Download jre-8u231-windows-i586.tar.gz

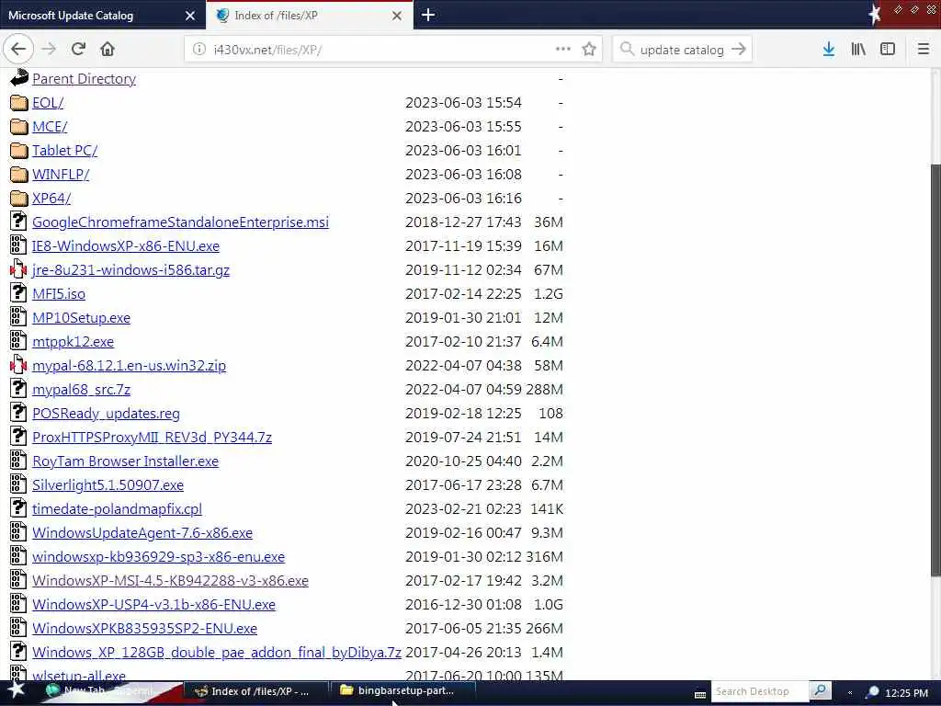[130, 270]
